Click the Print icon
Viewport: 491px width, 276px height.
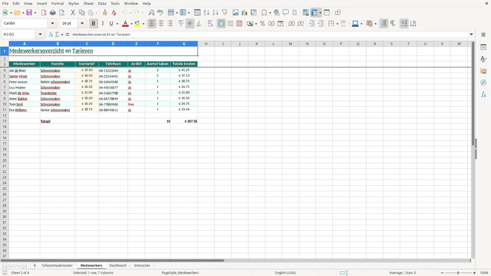(53, 13)
